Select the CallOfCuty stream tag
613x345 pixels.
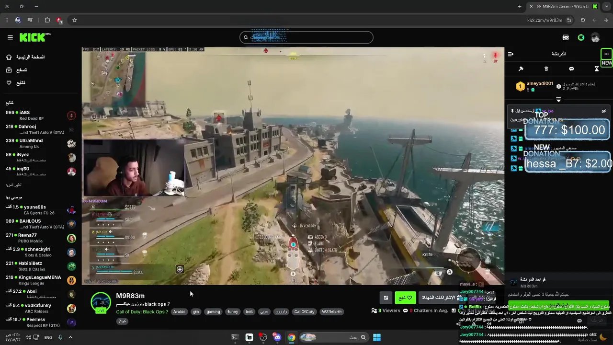304,312
